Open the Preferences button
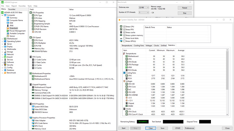The width and height of the screenshot is (234, 131). point(189,128)
